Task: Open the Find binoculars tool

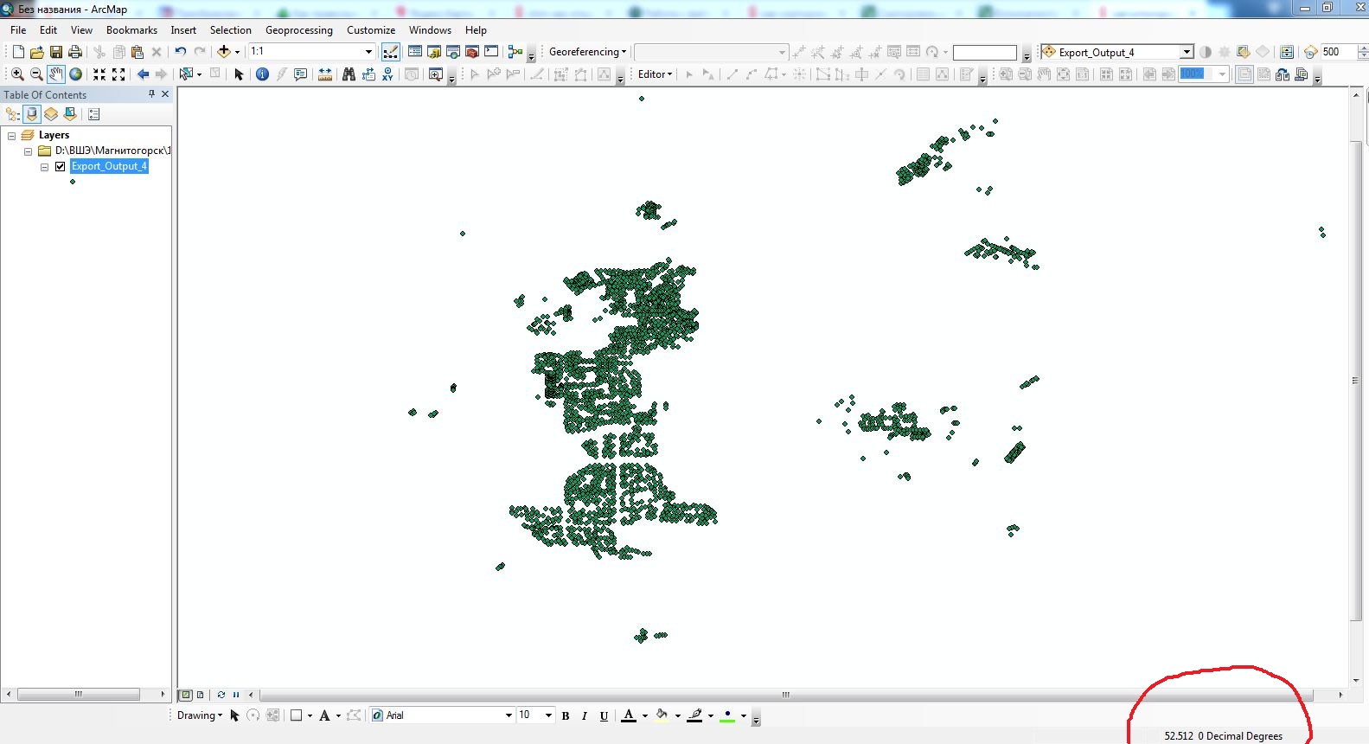Action: 349,74
